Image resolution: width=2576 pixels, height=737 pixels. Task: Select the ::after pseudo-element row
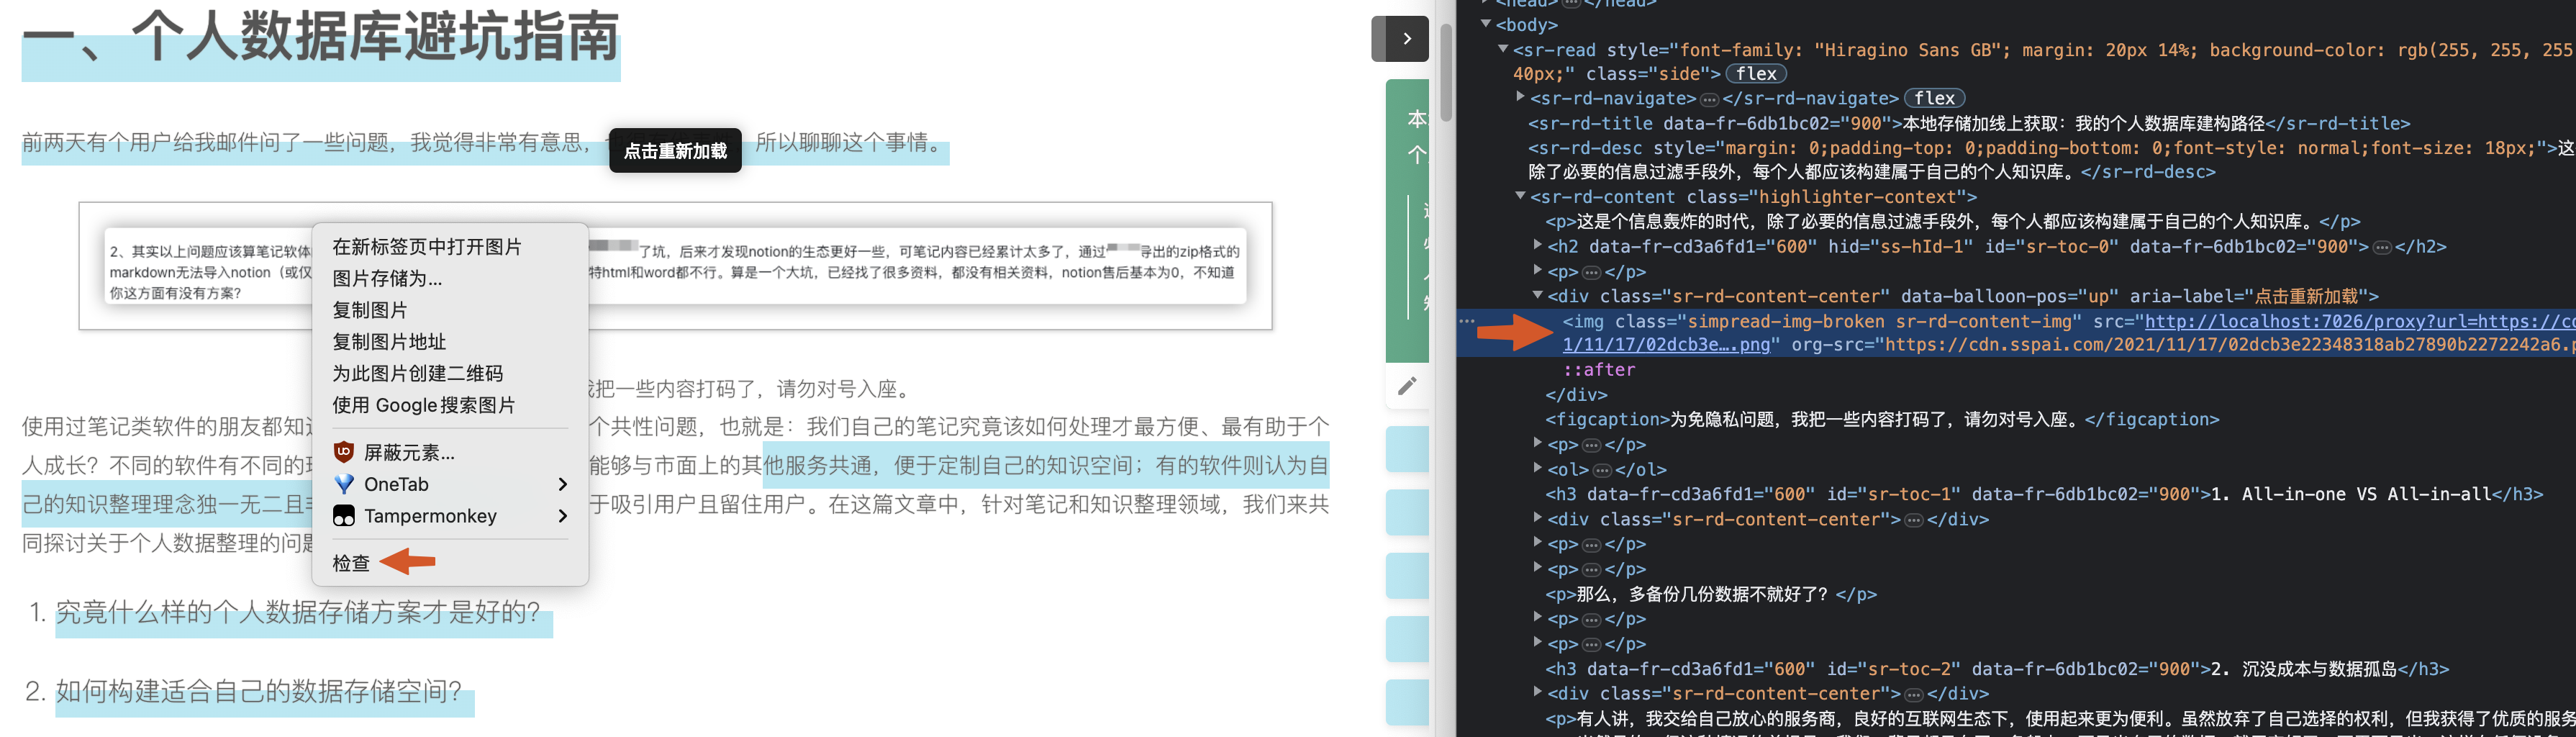1599,370
